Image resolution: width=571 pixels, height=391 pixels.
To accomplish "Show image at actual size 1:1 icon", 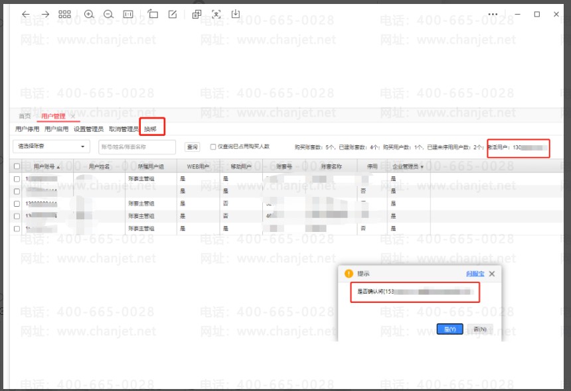I will click(128, 14).
